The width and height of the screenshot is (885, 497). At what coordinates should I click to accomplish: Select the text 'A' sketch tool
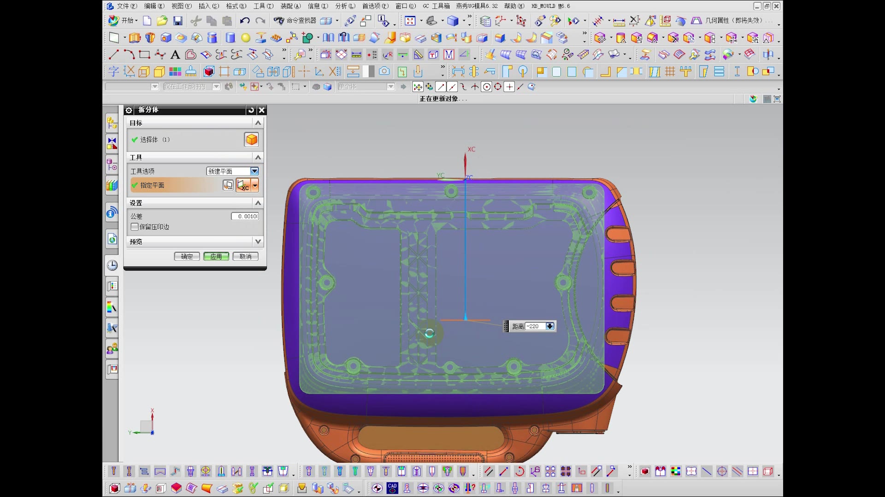click(x=175, y=55)
